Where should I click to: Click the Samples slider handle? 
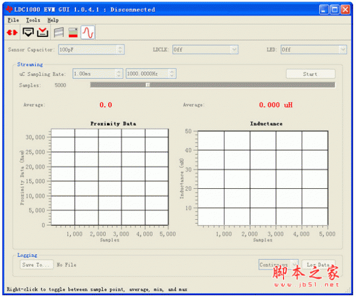point(147,85)
